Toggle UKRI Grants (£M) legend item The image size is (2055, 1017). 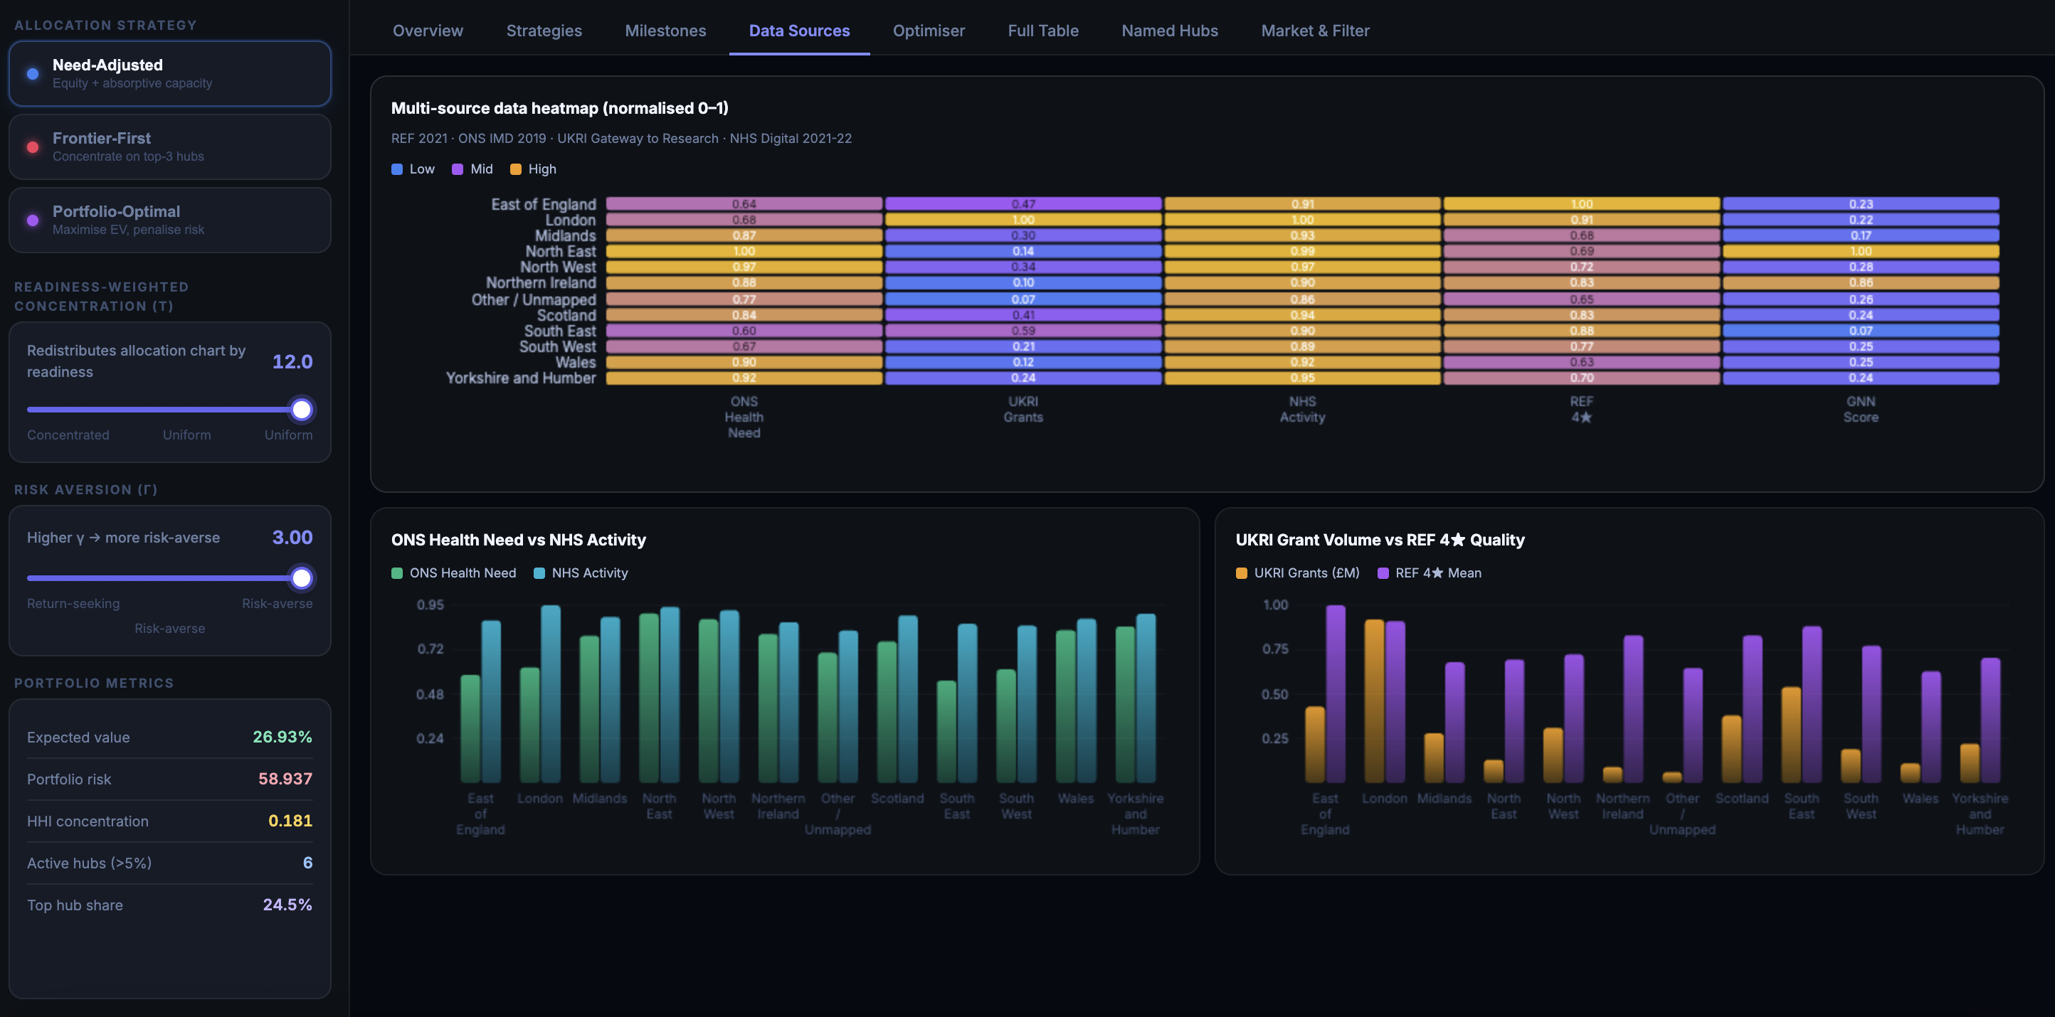coord(1296,573)
